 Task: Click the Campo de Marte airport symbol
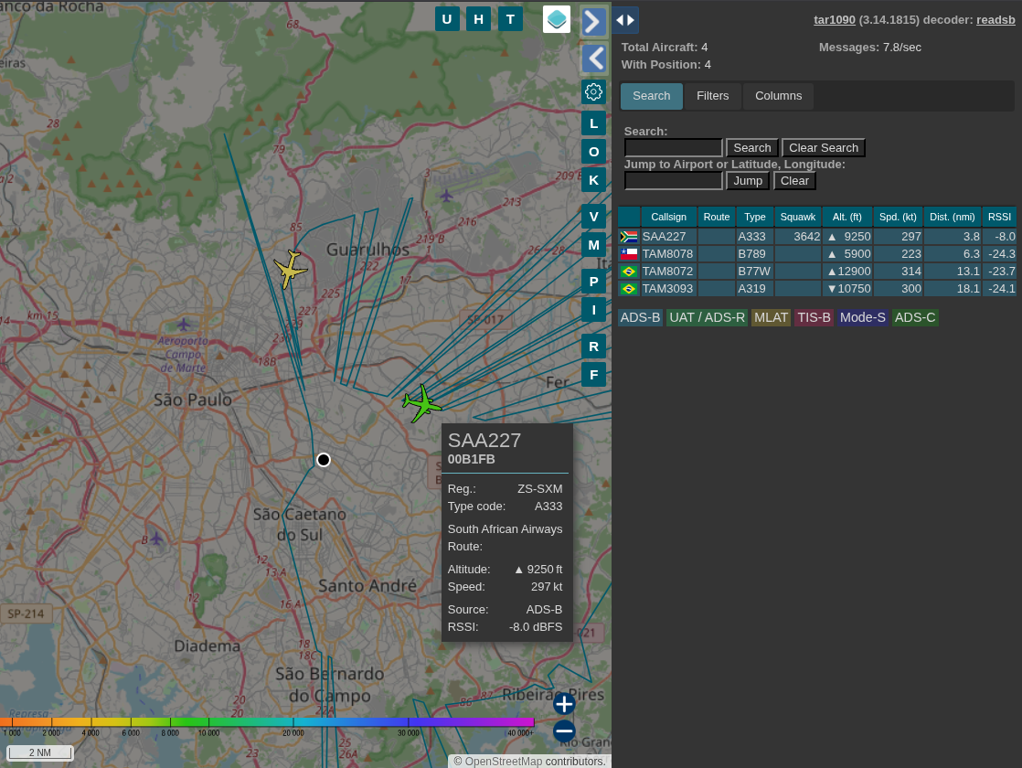pyautogui.click(x=184, y=324)
